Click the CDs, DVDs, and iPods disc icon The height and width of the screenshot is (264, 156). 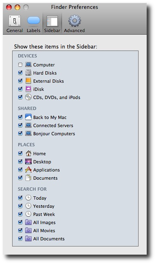coord(28,97)
